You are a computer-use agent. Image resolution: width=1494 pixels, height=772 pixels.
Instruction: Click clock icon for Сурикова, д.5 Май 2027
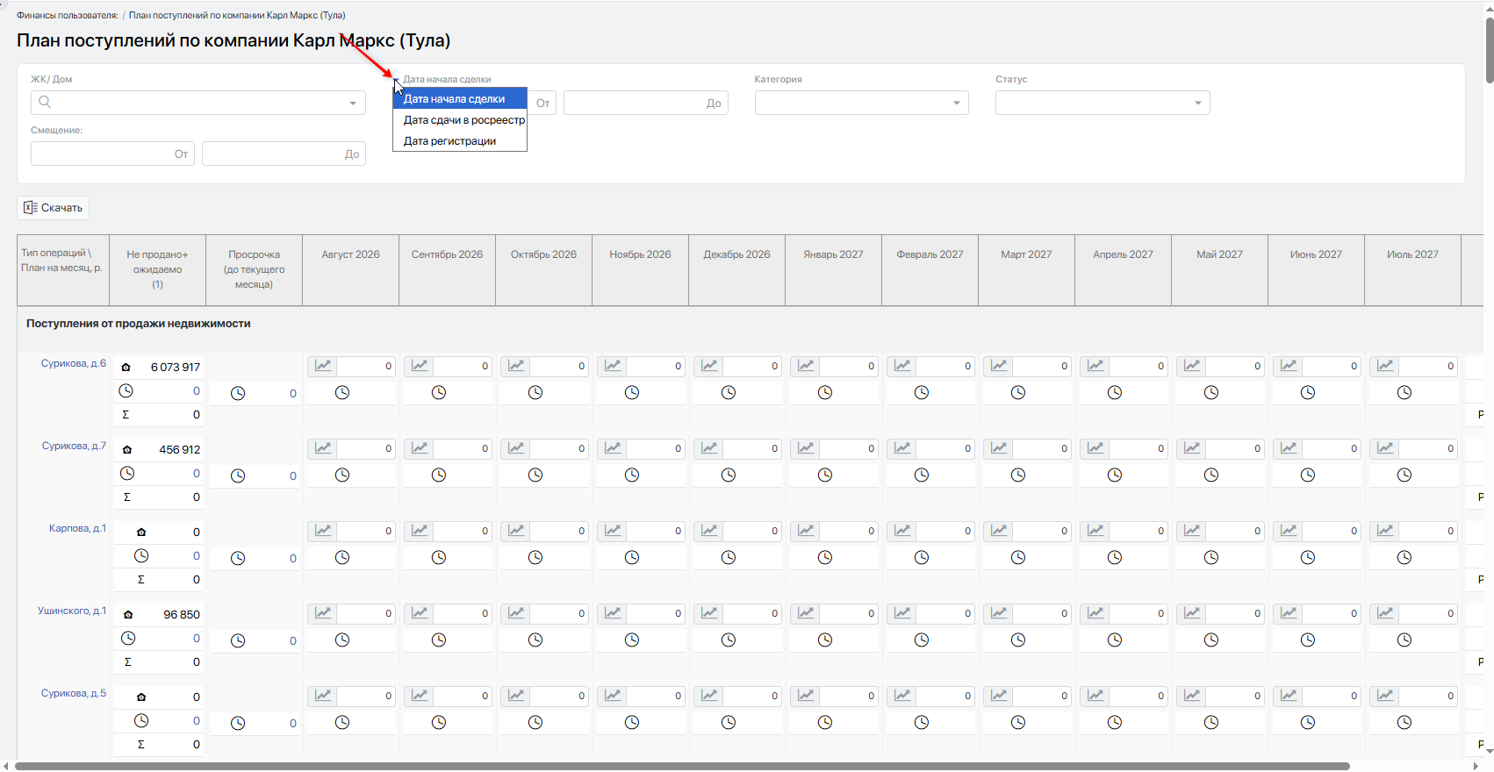tap(1211, 722)
